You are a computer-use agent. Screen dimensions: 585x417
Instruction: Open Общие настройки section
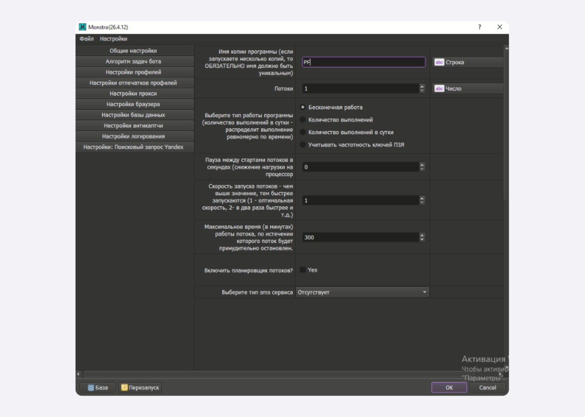pos(134,51)
